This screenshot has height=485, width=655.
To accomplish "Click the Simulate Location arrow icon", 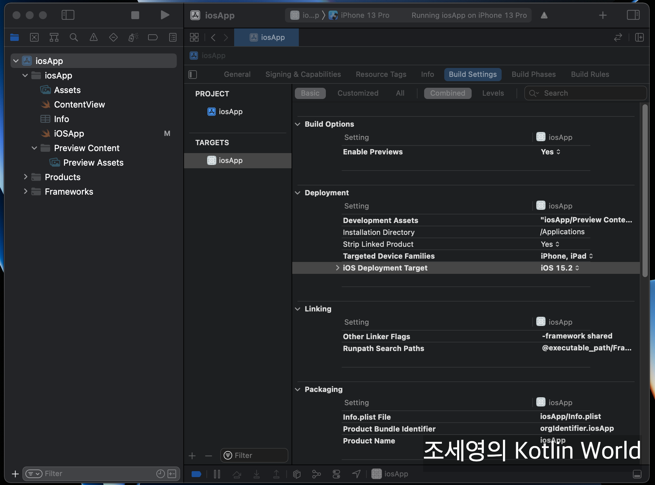I will pos(356,474).
